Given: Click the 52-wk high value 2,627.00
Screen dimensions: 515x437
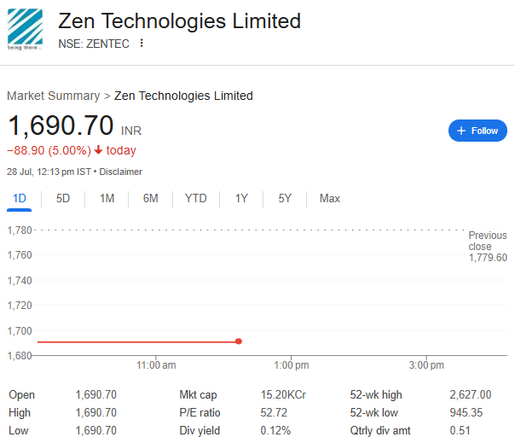Looking at the screenshot, I should (x=471, y=394).
